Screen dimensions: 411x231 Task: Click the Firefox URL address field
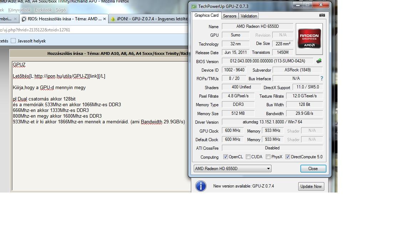click(94, 30)
